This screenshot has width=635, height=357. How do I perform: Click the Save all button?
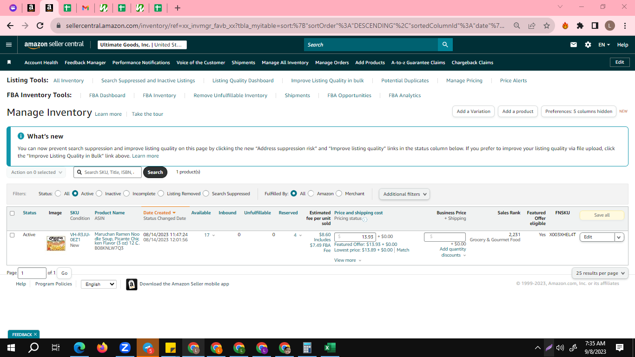(x=602, y=215)
